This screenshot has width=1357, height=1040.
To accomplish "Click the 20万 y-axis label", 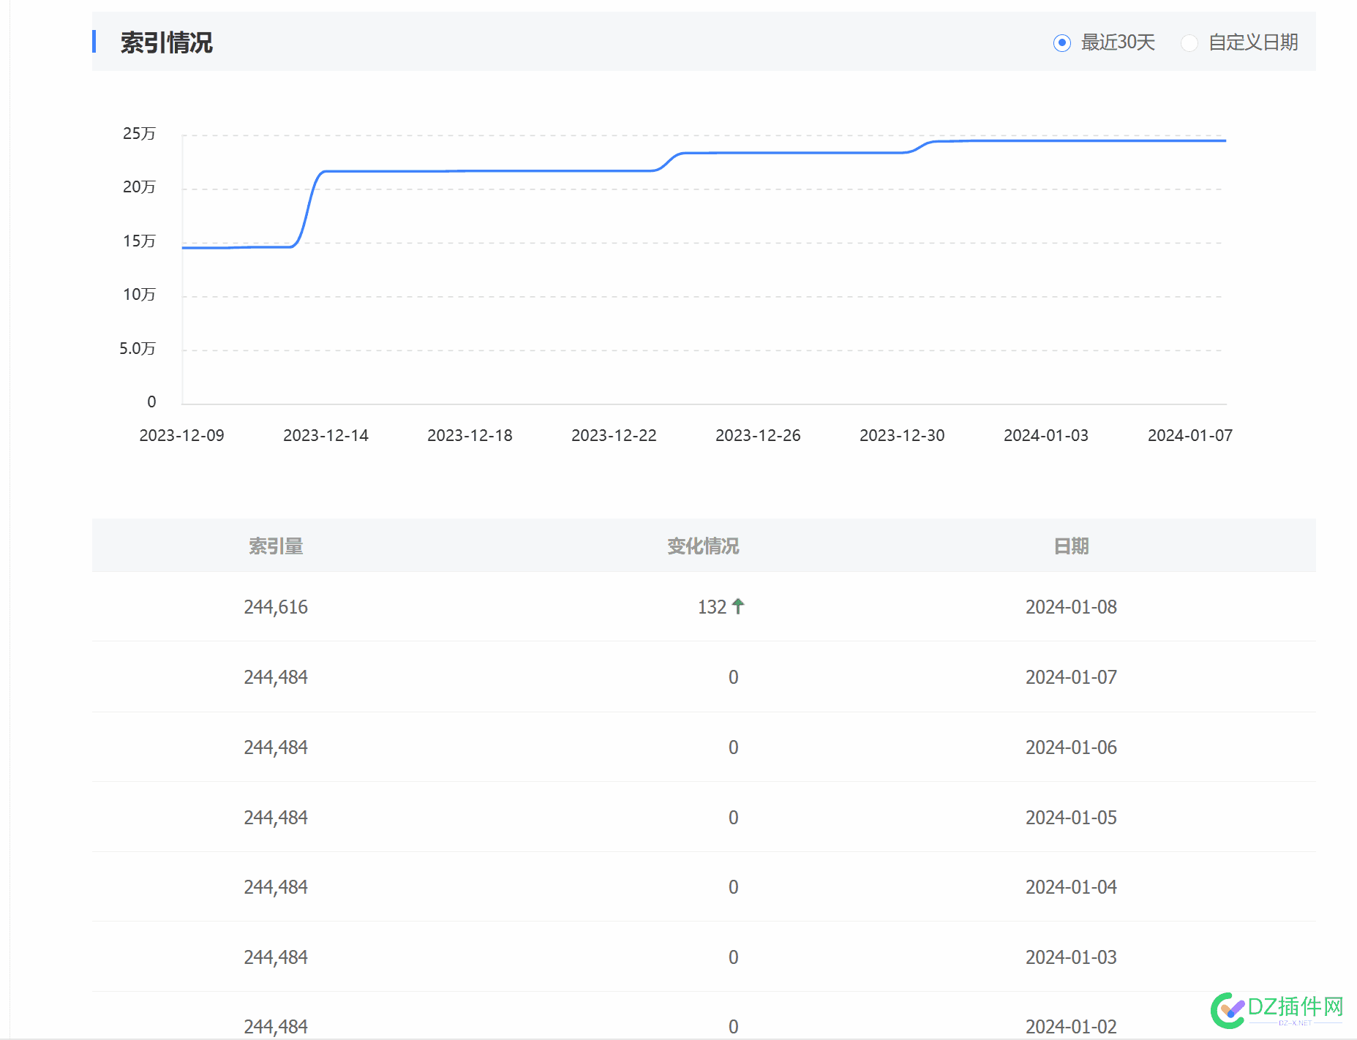I will click(139, 187).
